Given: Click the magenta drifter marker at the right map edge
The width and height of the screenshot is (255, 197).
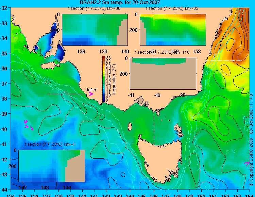Looking at the screenshot, I should (247, 164).
